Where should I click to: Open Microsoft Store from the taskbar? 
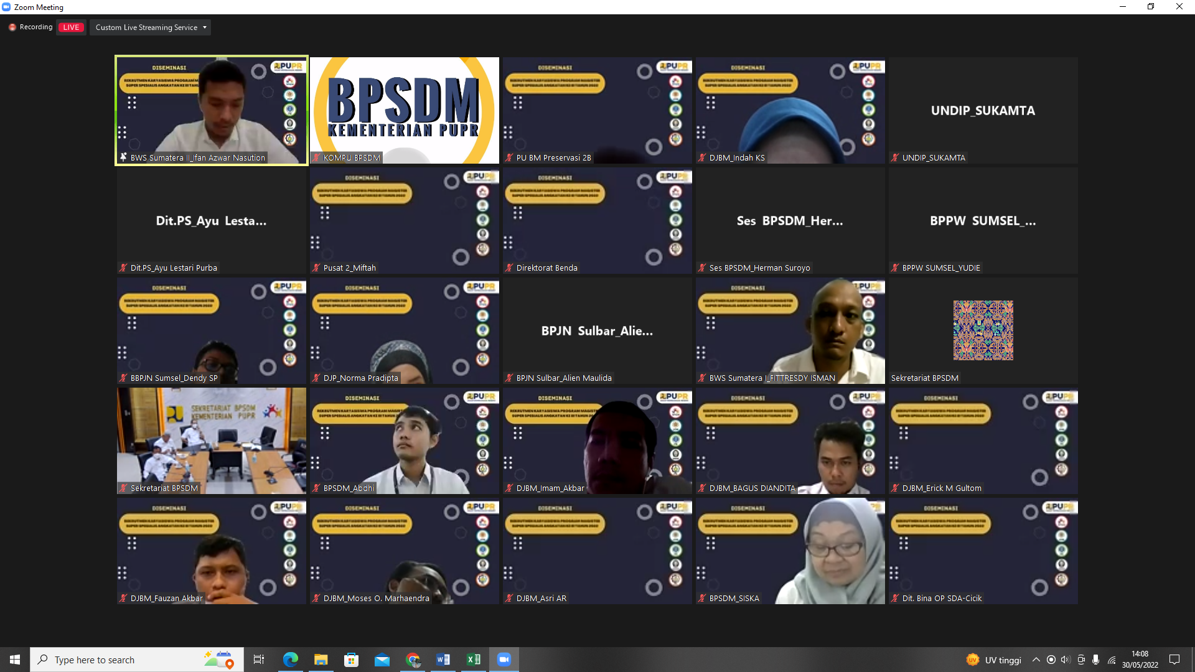352,660
